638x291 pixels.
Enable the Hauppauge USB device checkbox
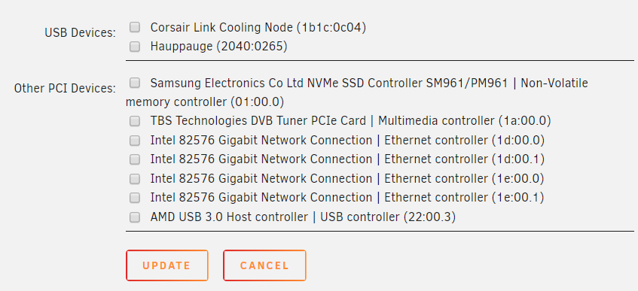coord(135,47)
